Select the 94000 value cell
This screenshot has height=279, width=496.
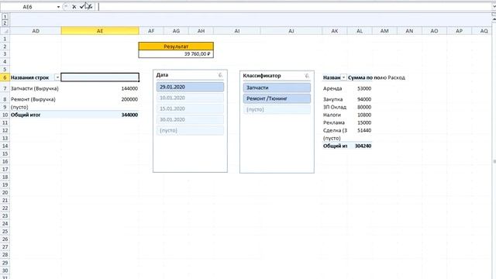point(360,99)
